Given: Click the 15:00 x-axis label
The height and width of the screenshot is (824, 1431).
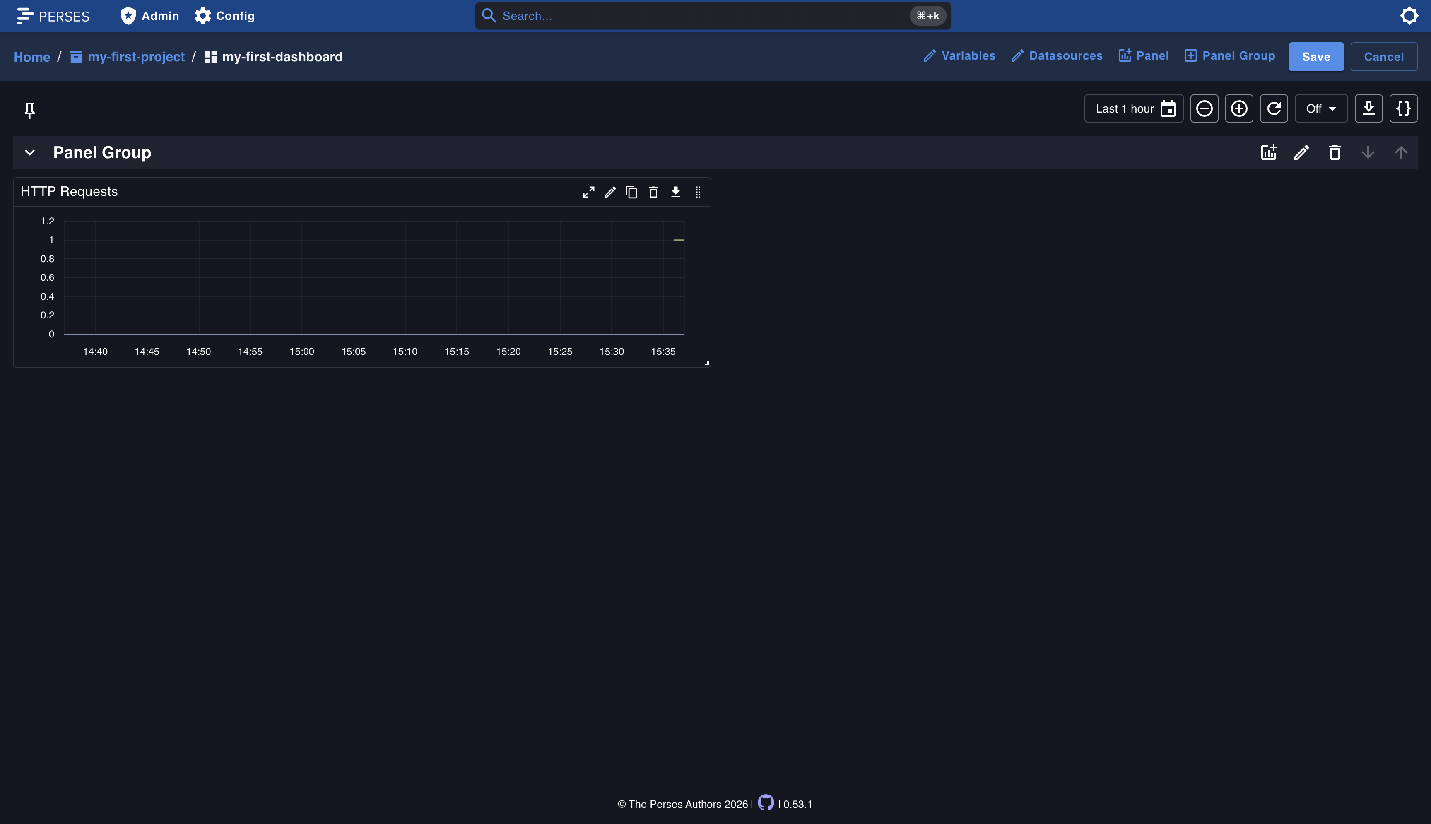Looking at the screenshot, I should click(x=301, y=352).
